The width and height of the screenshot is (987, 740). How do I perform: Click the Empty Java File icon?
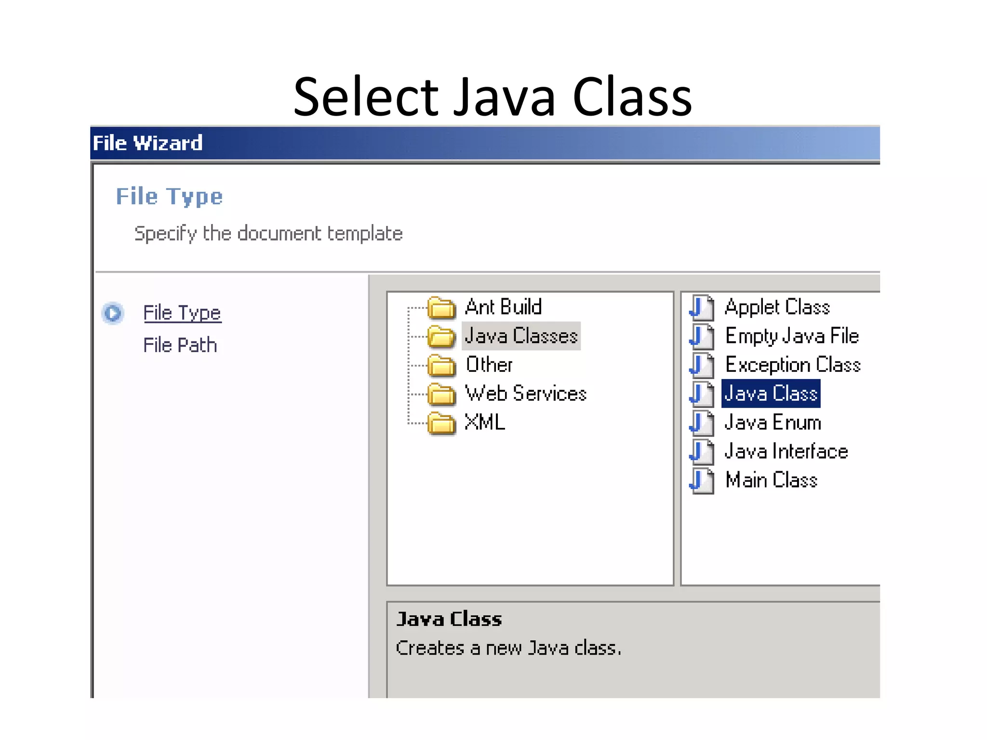click(x=702, y=337)
